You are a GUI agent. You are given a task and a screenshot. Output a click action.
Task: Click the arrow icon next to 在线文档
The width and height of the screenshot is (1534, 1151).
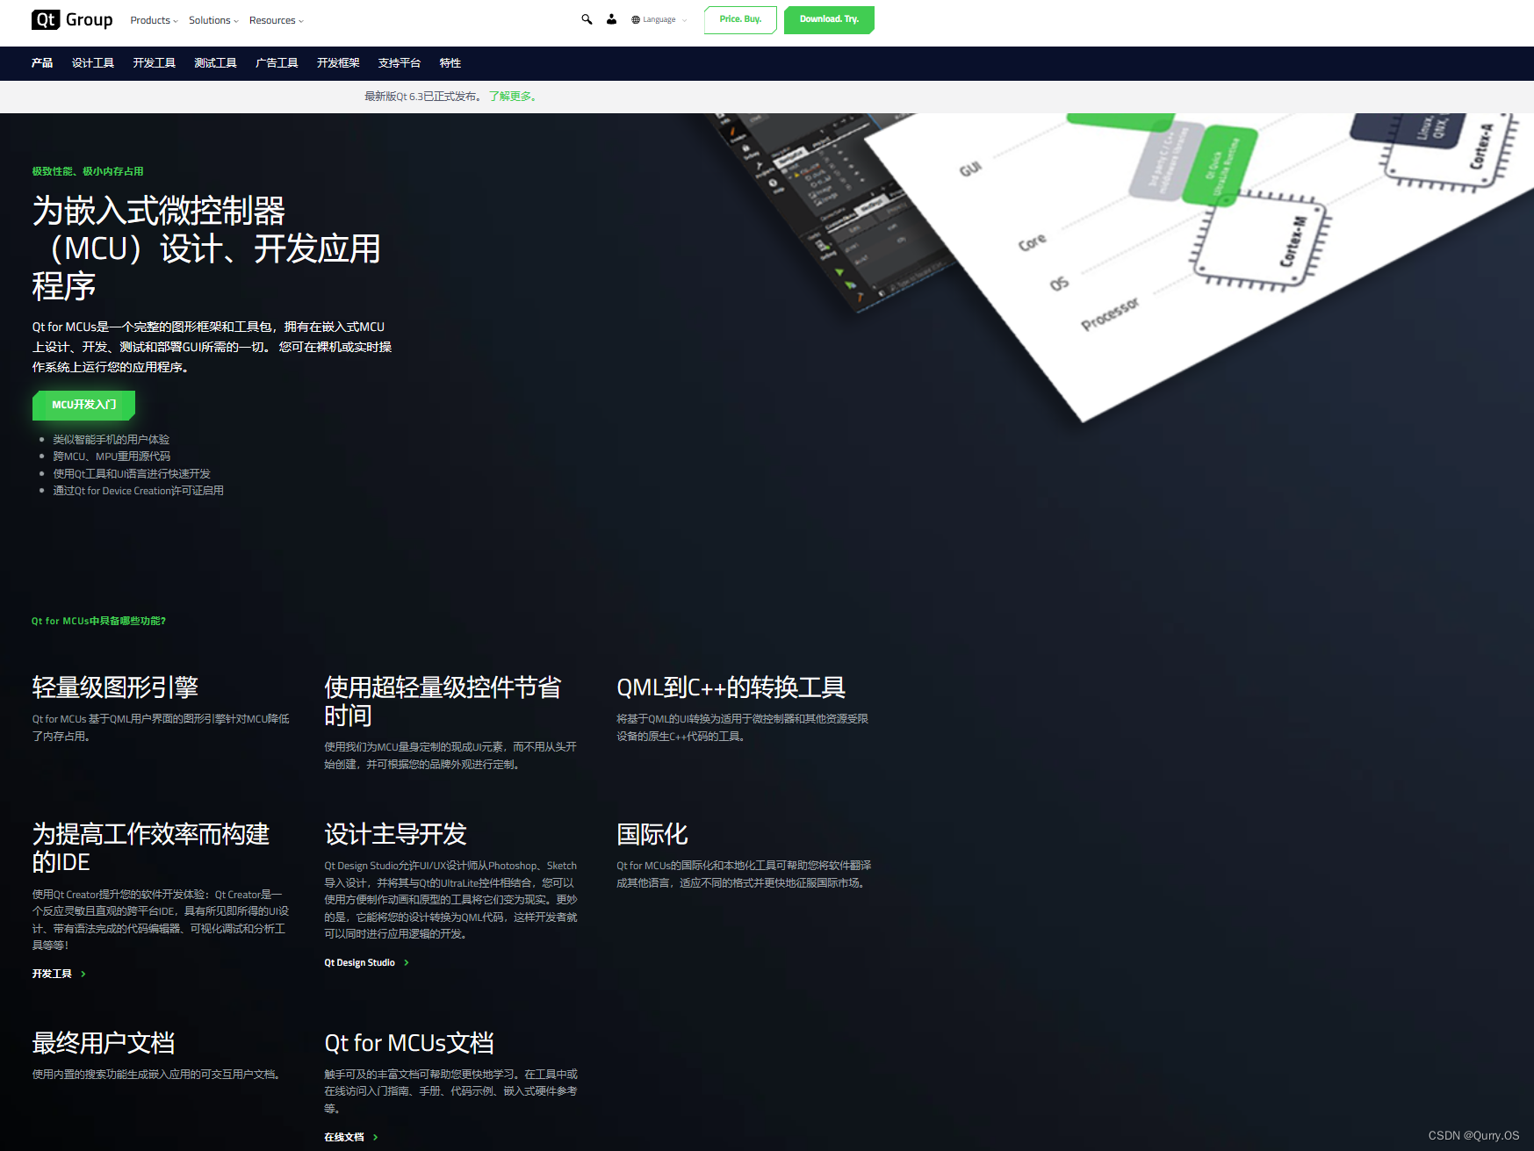click(376, 1137)
